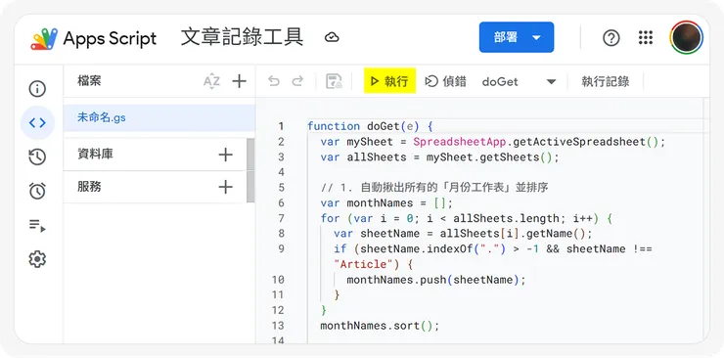Screen dimensions: 724x358
Task: Open project history clock icon in sidebar
Action: [37, 157]
